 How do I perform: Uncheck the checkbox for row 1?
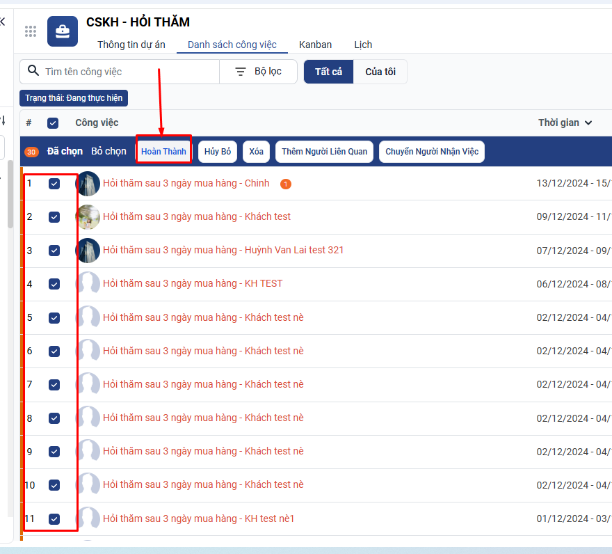[x=54, y=184]
